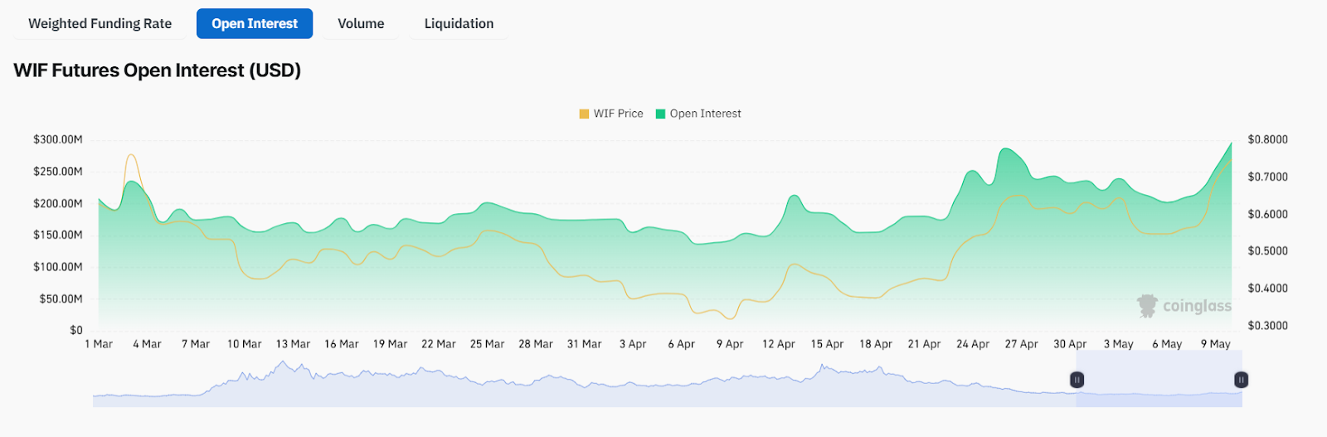Switch to the Weighted Funding Rate tab

[100, 23]
